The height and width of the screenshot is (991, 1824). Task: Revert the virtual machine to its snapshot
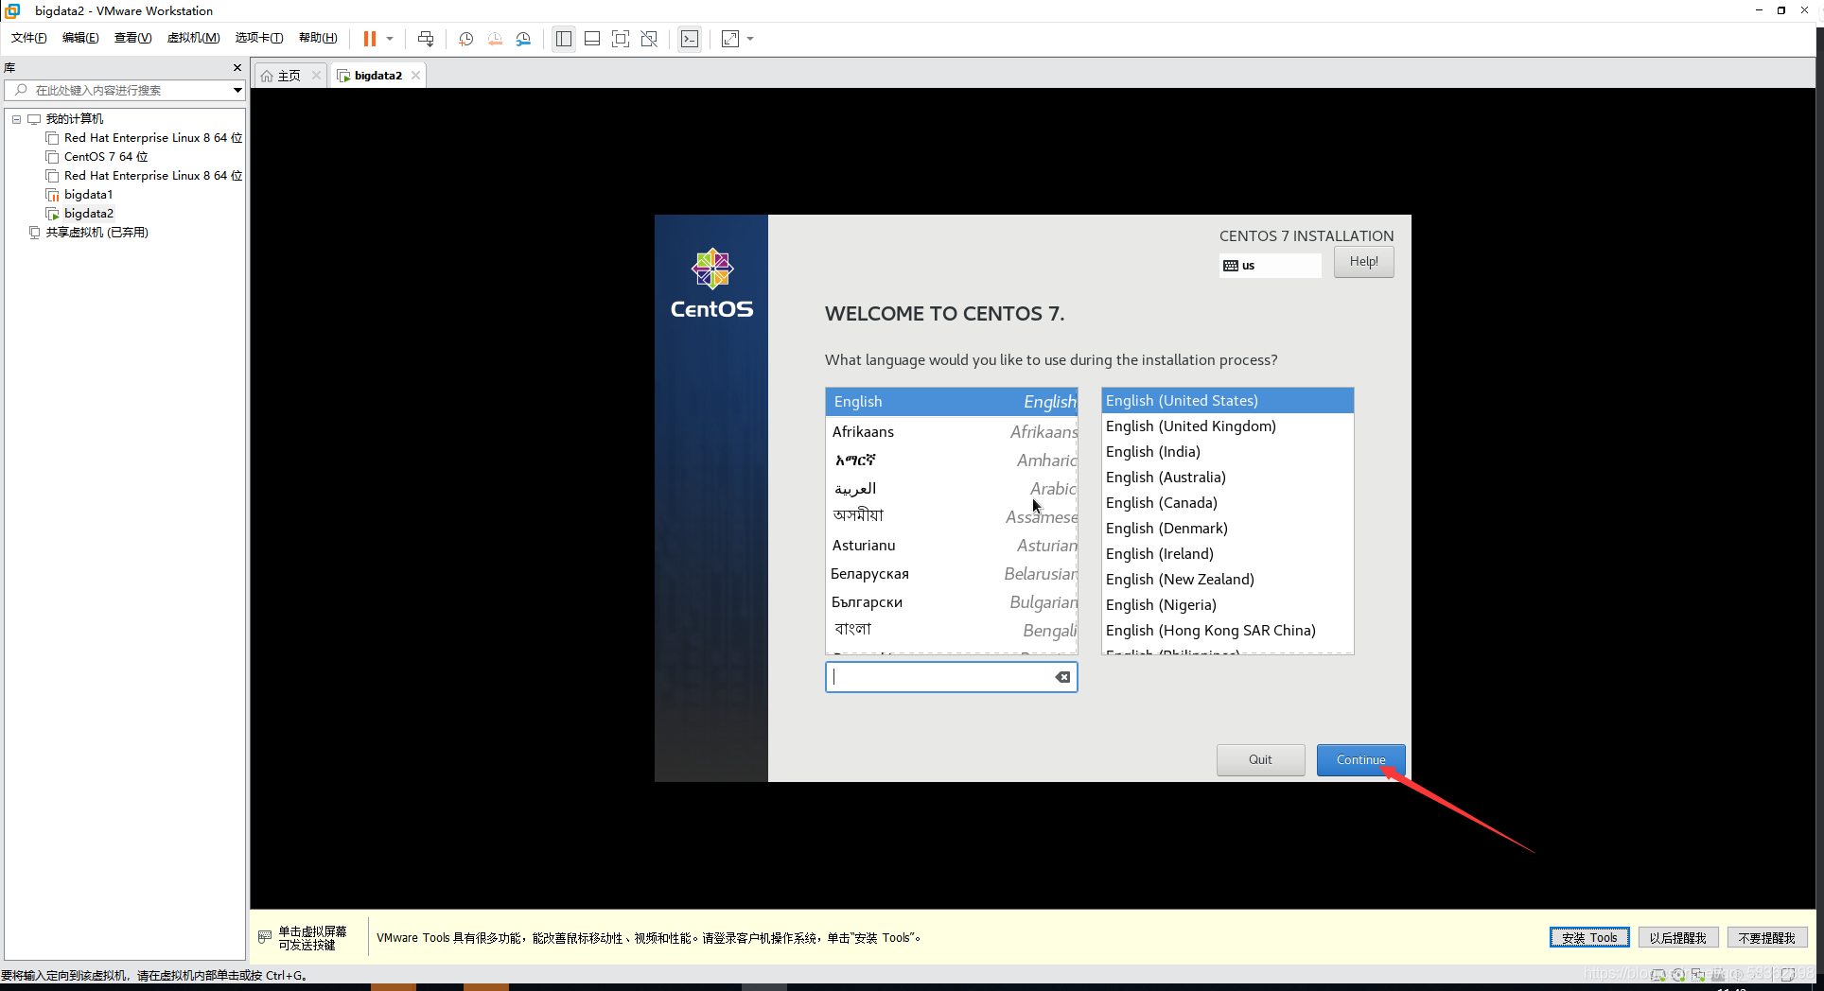click(495, 39)
